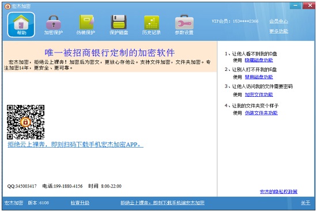Screen dimensions: 317x211
Task: Click the QQ:345003417 contact text
Action: click(x=22, y=186)
